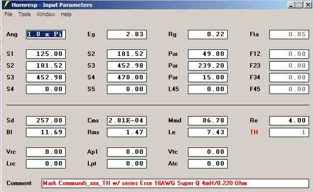Click the S3 field in the Par 15.00 row
Viewport: 313px width, 192px height.
pyautogui.click(x=46, y=77)
